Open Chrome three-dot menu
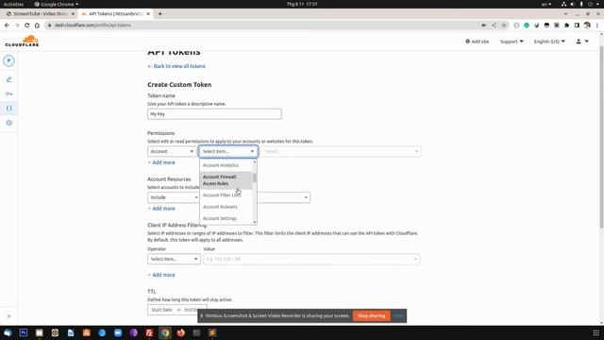The image size is (604, 340). coord(597,25)
